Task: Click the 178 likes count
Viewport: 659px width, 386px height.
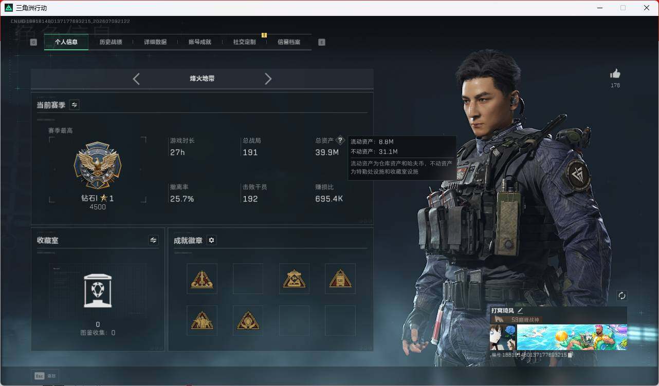Action: [x=615, y=85]
